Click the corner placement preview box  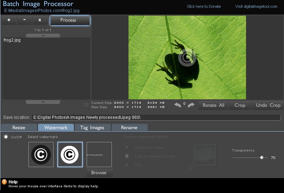205,155
